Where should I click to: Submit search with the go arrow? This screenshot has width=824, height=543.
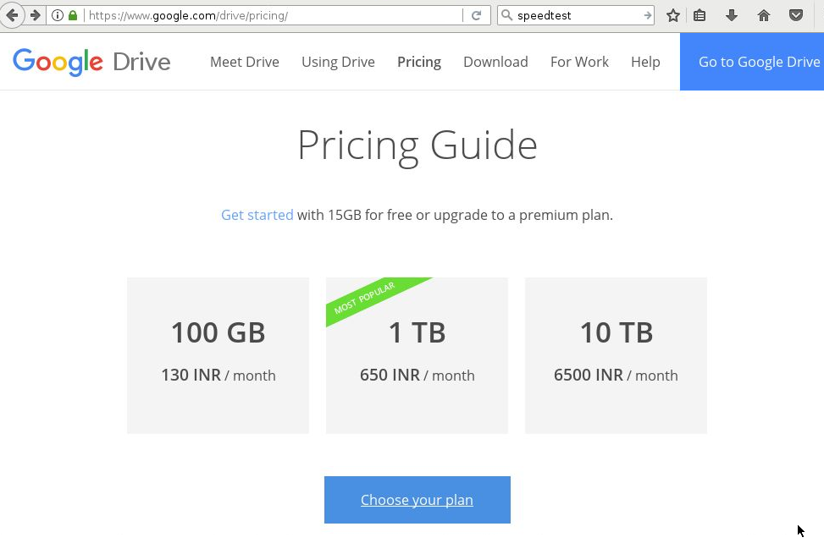point(647,16)
